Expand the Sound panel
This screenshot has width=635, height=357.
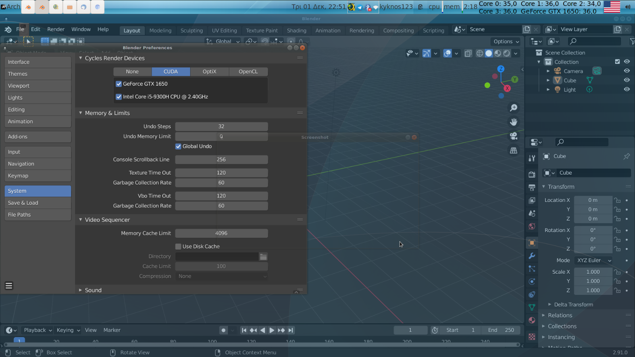(81, 290)
